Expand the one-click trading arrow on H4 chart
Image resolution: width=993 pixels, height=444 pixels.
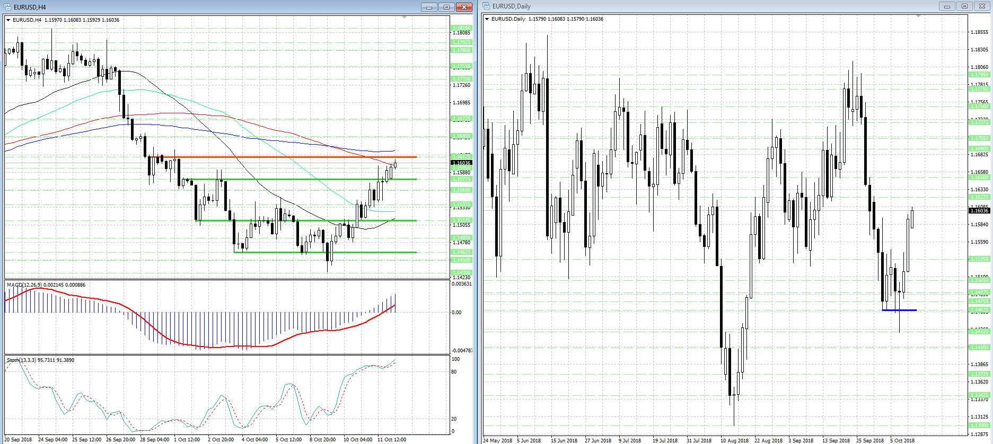tap(8, 20)
